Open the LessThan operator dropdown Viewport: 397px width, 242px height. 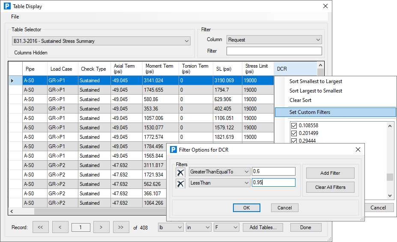click(x=220, y=183)
